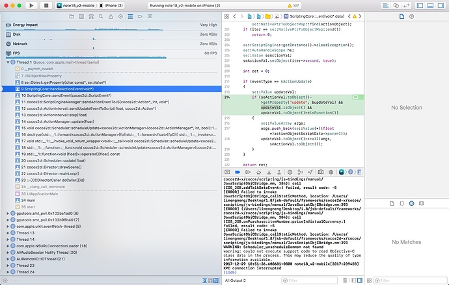Continue program execution in debug bar
This screenshot has height=285, width=449.
[248, 172]
